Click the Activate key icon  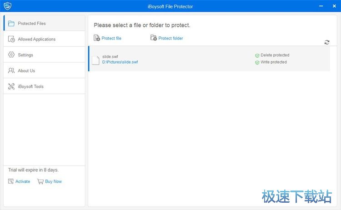pyautogui.click(x=10, y=181)
